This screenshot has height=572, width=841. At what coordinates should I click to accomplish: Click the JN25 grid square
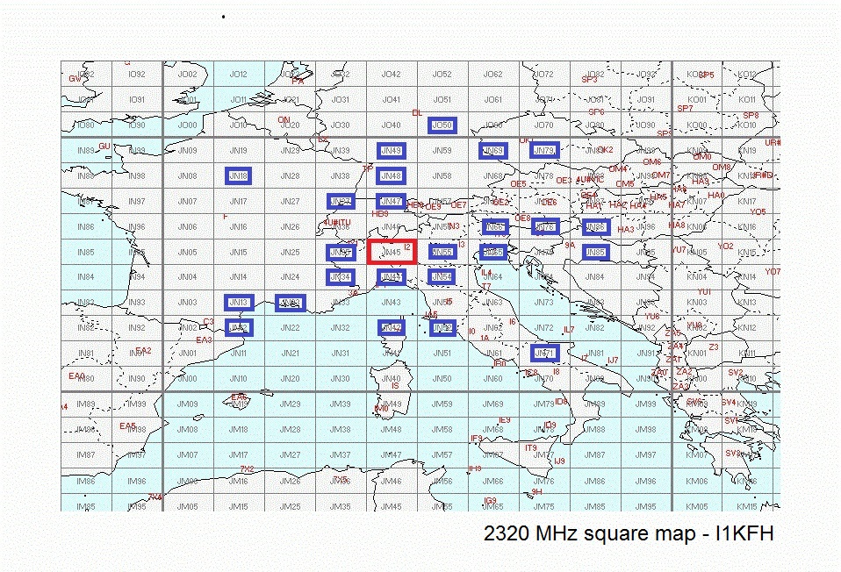tap(291, 252)
